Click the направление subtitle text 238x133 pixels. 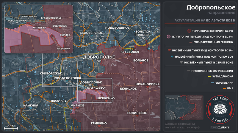point(221,13)
